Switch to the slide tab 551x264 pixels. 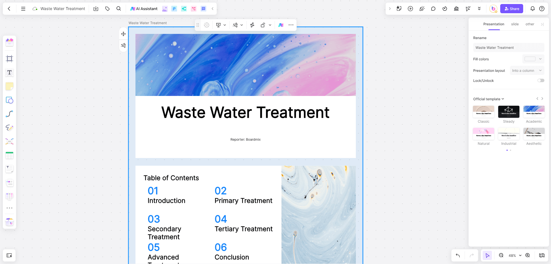point(515,24)
